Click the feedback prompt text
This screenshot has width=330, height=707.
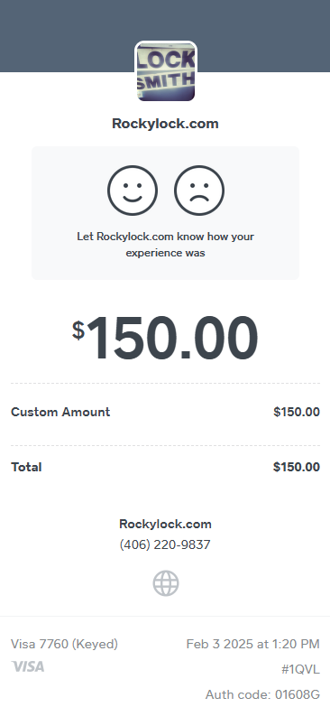pos(165,245)
